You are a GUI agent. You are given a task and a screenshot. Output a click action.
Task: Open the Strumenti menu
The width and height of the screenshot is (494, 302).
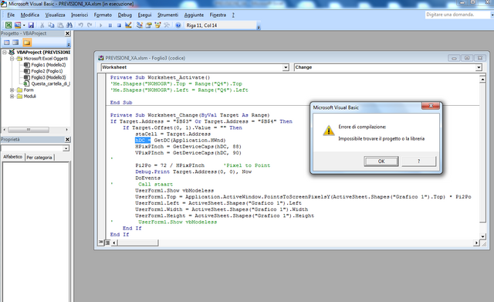(x=168, y=15)
